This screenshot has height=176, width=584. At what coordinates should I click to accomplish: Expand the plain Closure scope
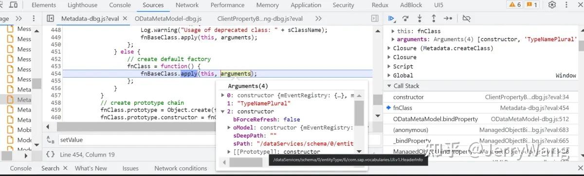click(389, 57)
